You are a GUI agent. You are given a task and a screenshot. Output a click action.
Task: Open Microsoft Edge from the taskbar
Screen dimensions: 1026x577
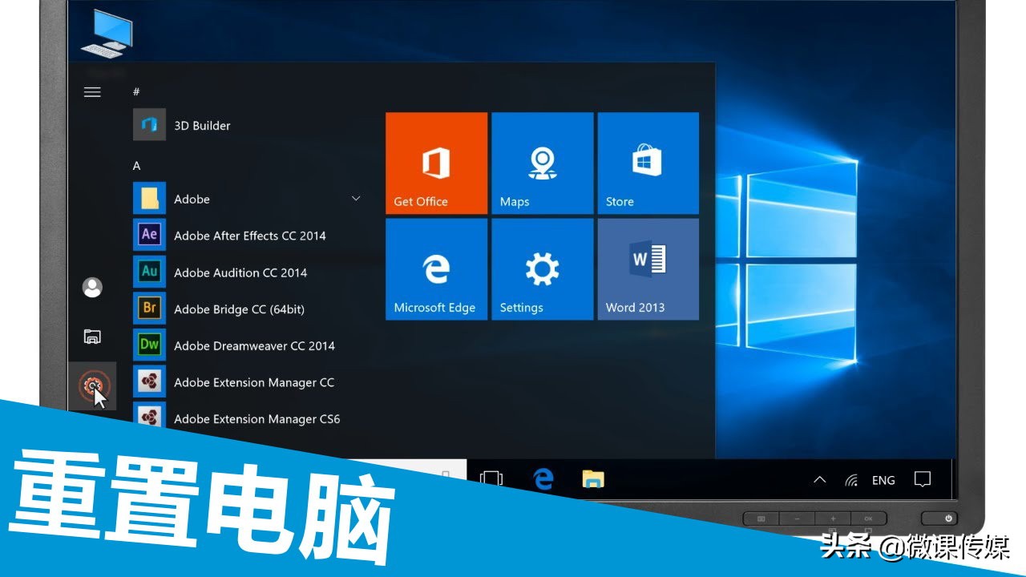(543, 479)
